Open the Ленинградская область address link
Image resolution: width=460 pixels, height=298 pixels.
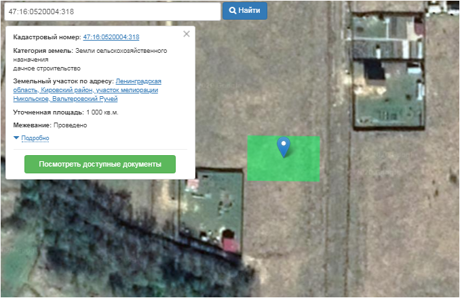(x=87, y=90)
